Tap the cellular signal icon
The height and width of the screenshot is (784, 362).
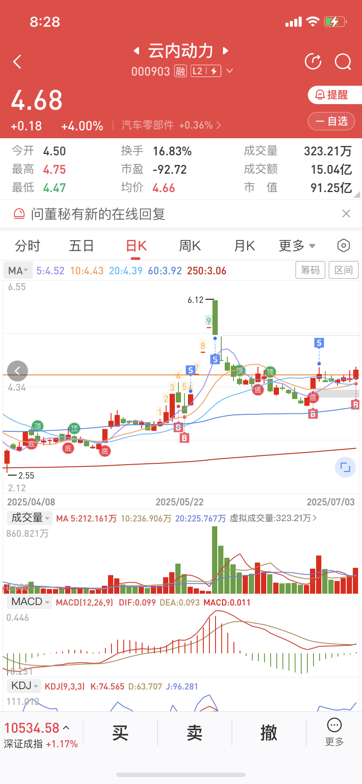click(293, 22)
